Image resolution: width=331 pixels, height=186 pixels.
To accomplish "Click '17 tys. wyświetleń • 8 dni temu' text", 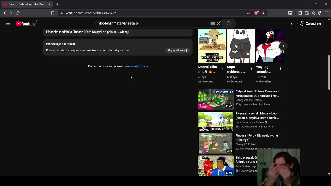I will [253, 104].
